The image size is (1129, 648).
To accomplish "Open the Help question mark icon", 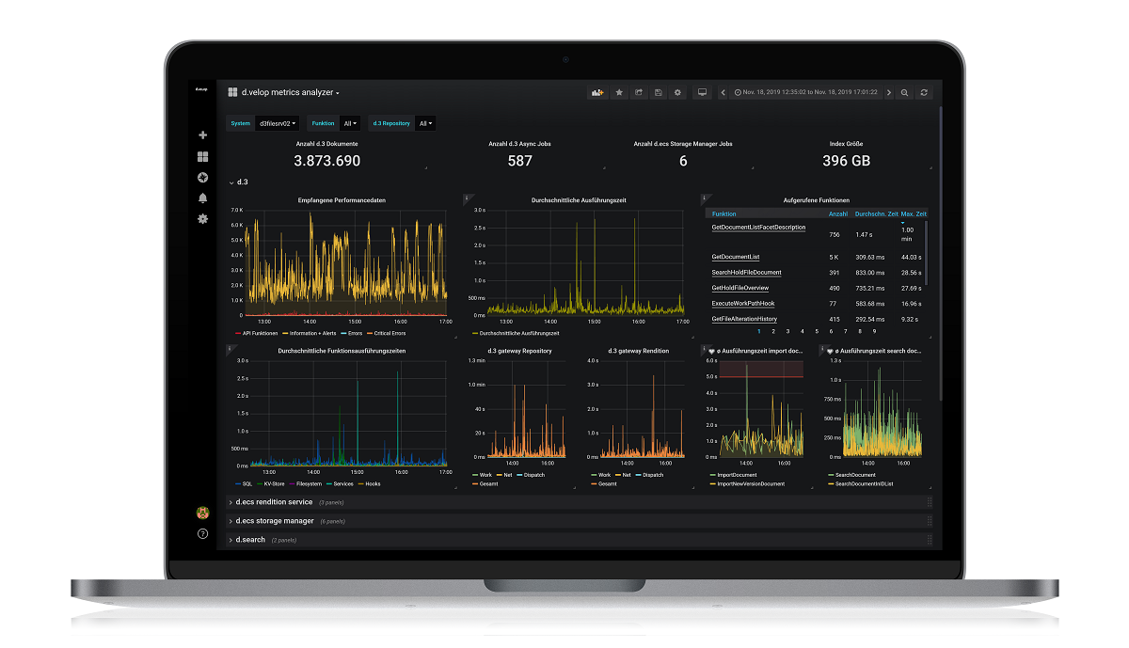I will coord(202,534).
